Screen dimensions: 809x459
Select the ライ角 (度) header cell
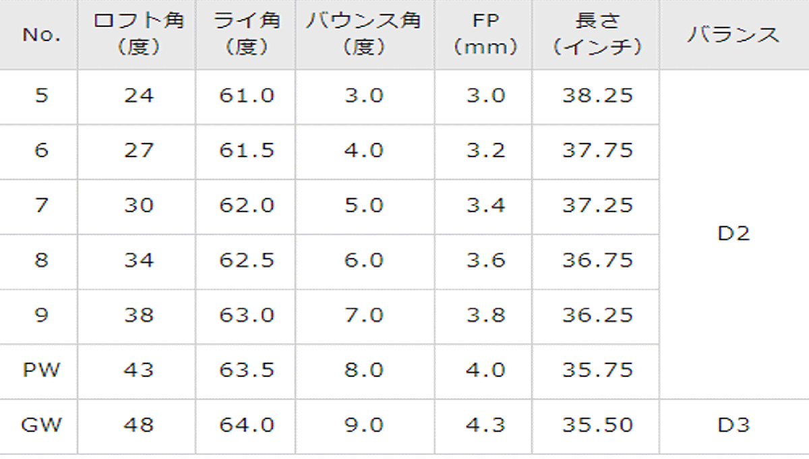tap(246, 34)
